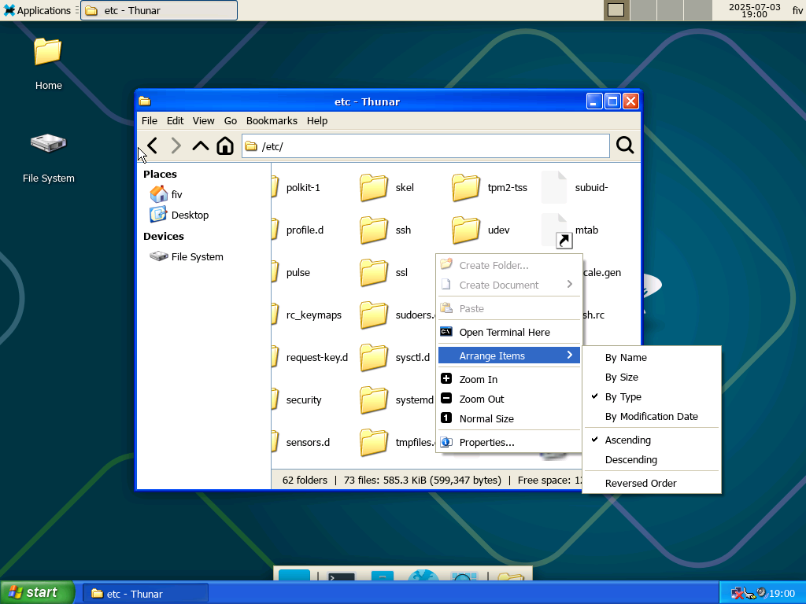Select Desktop in Places sidebar

click(190, 215)
